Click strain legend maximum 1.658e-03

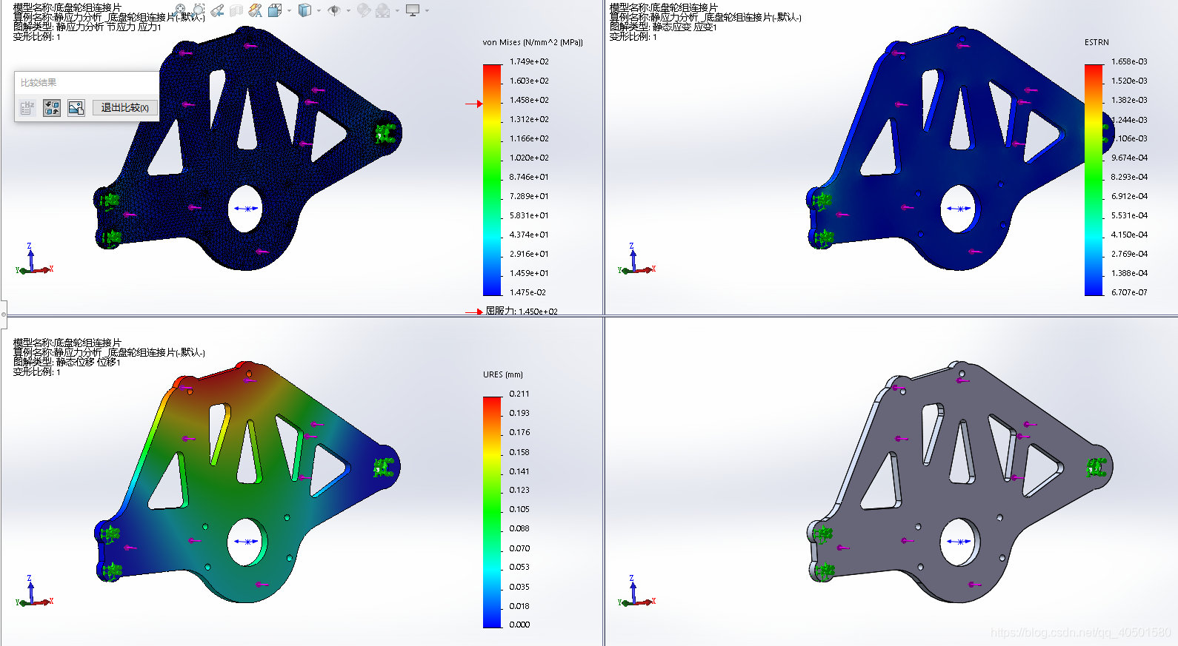pyautogui.click(x=1129, y=61)
